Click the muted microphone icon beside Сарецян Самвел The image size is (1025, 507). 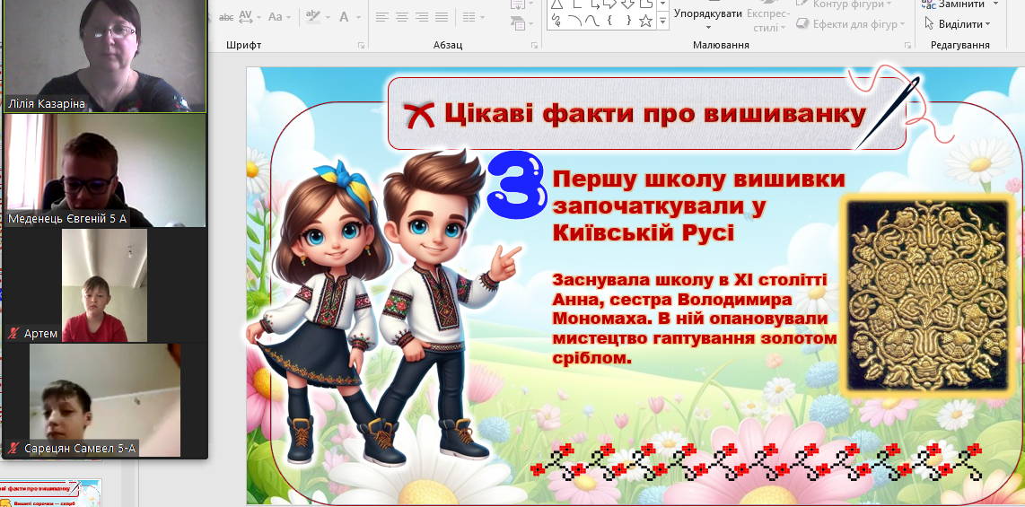pyautogui.click(x=13, y=449)
